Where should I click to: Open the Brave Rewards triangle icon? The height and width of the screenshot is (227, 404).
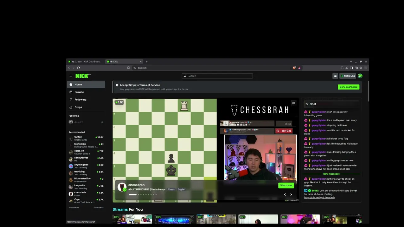coord(299,68)
